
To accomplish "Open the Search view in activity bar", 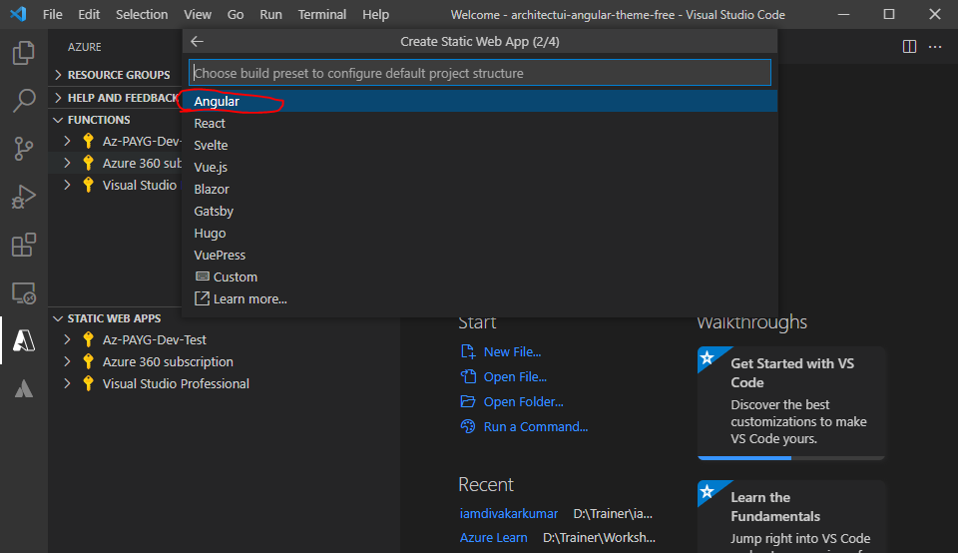I will click(23, 100).
